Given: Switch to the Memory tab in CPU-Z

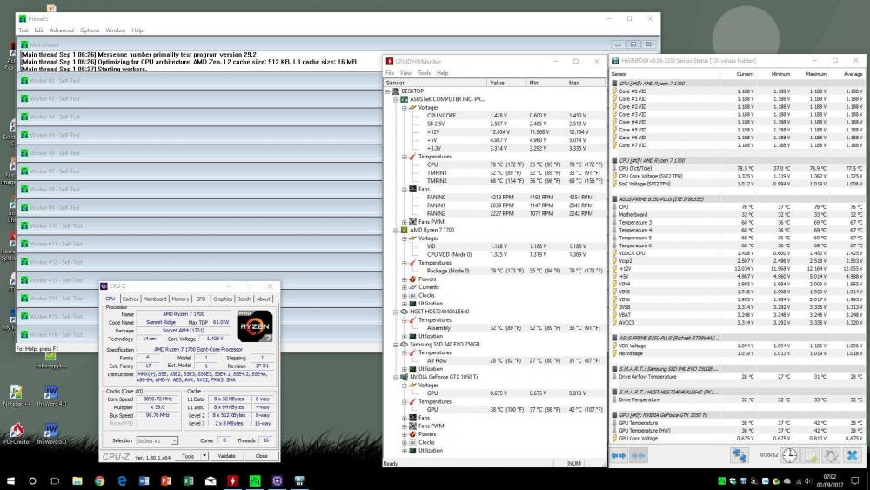Looking at the screenshot, I should click(x=180, y=299).
